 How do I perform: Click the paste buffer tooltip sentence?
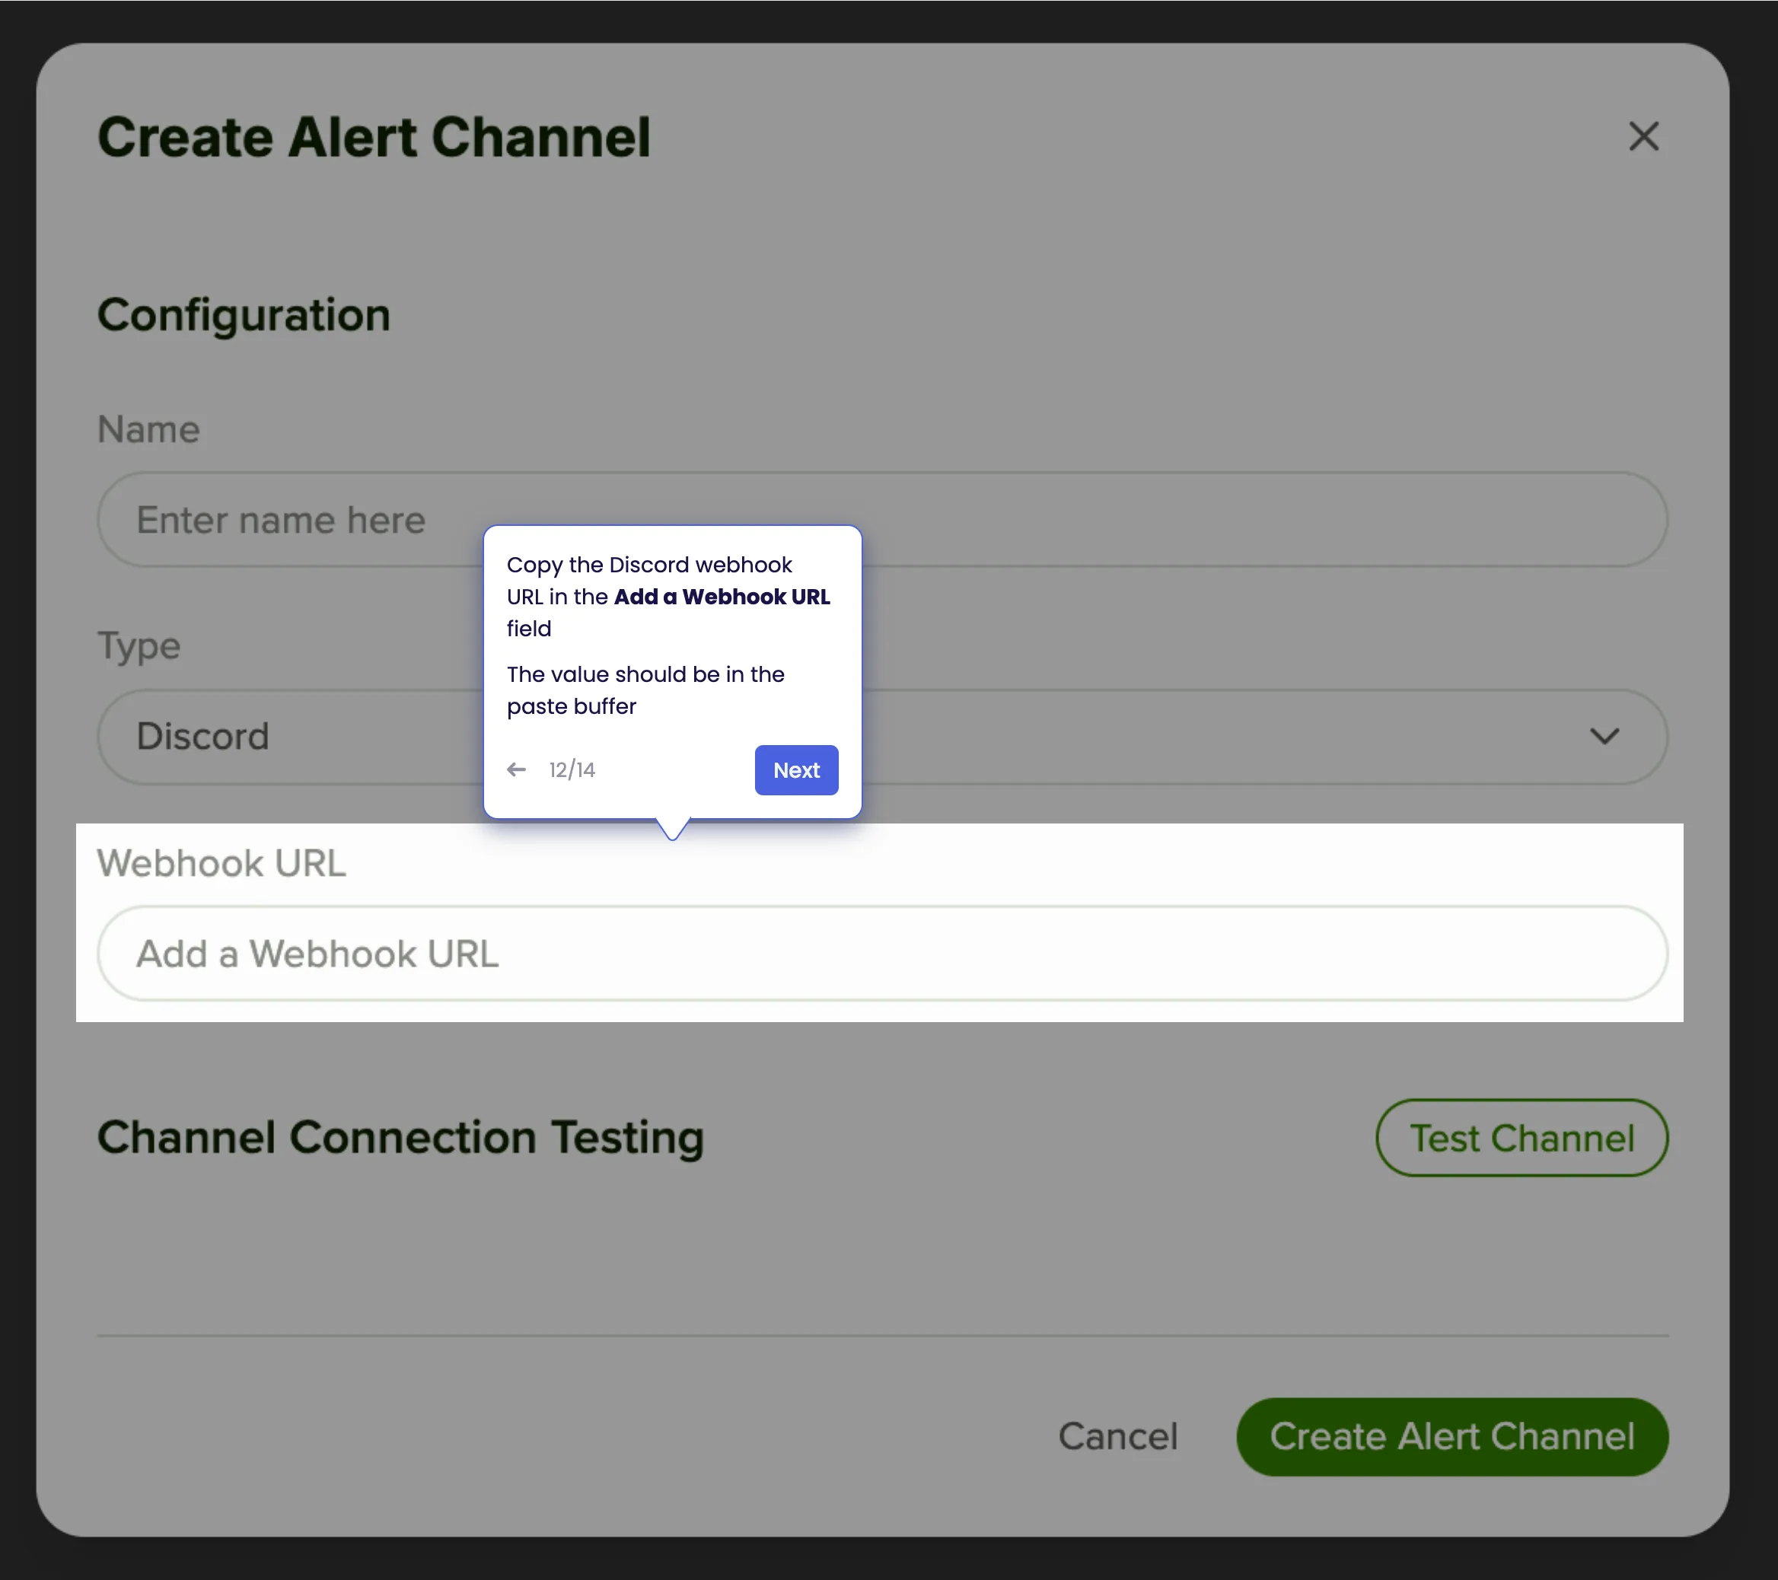coord(645,690)
